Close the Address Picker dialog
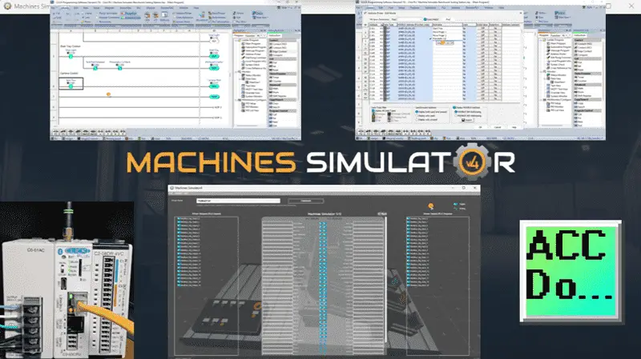 tap(521, 13)
